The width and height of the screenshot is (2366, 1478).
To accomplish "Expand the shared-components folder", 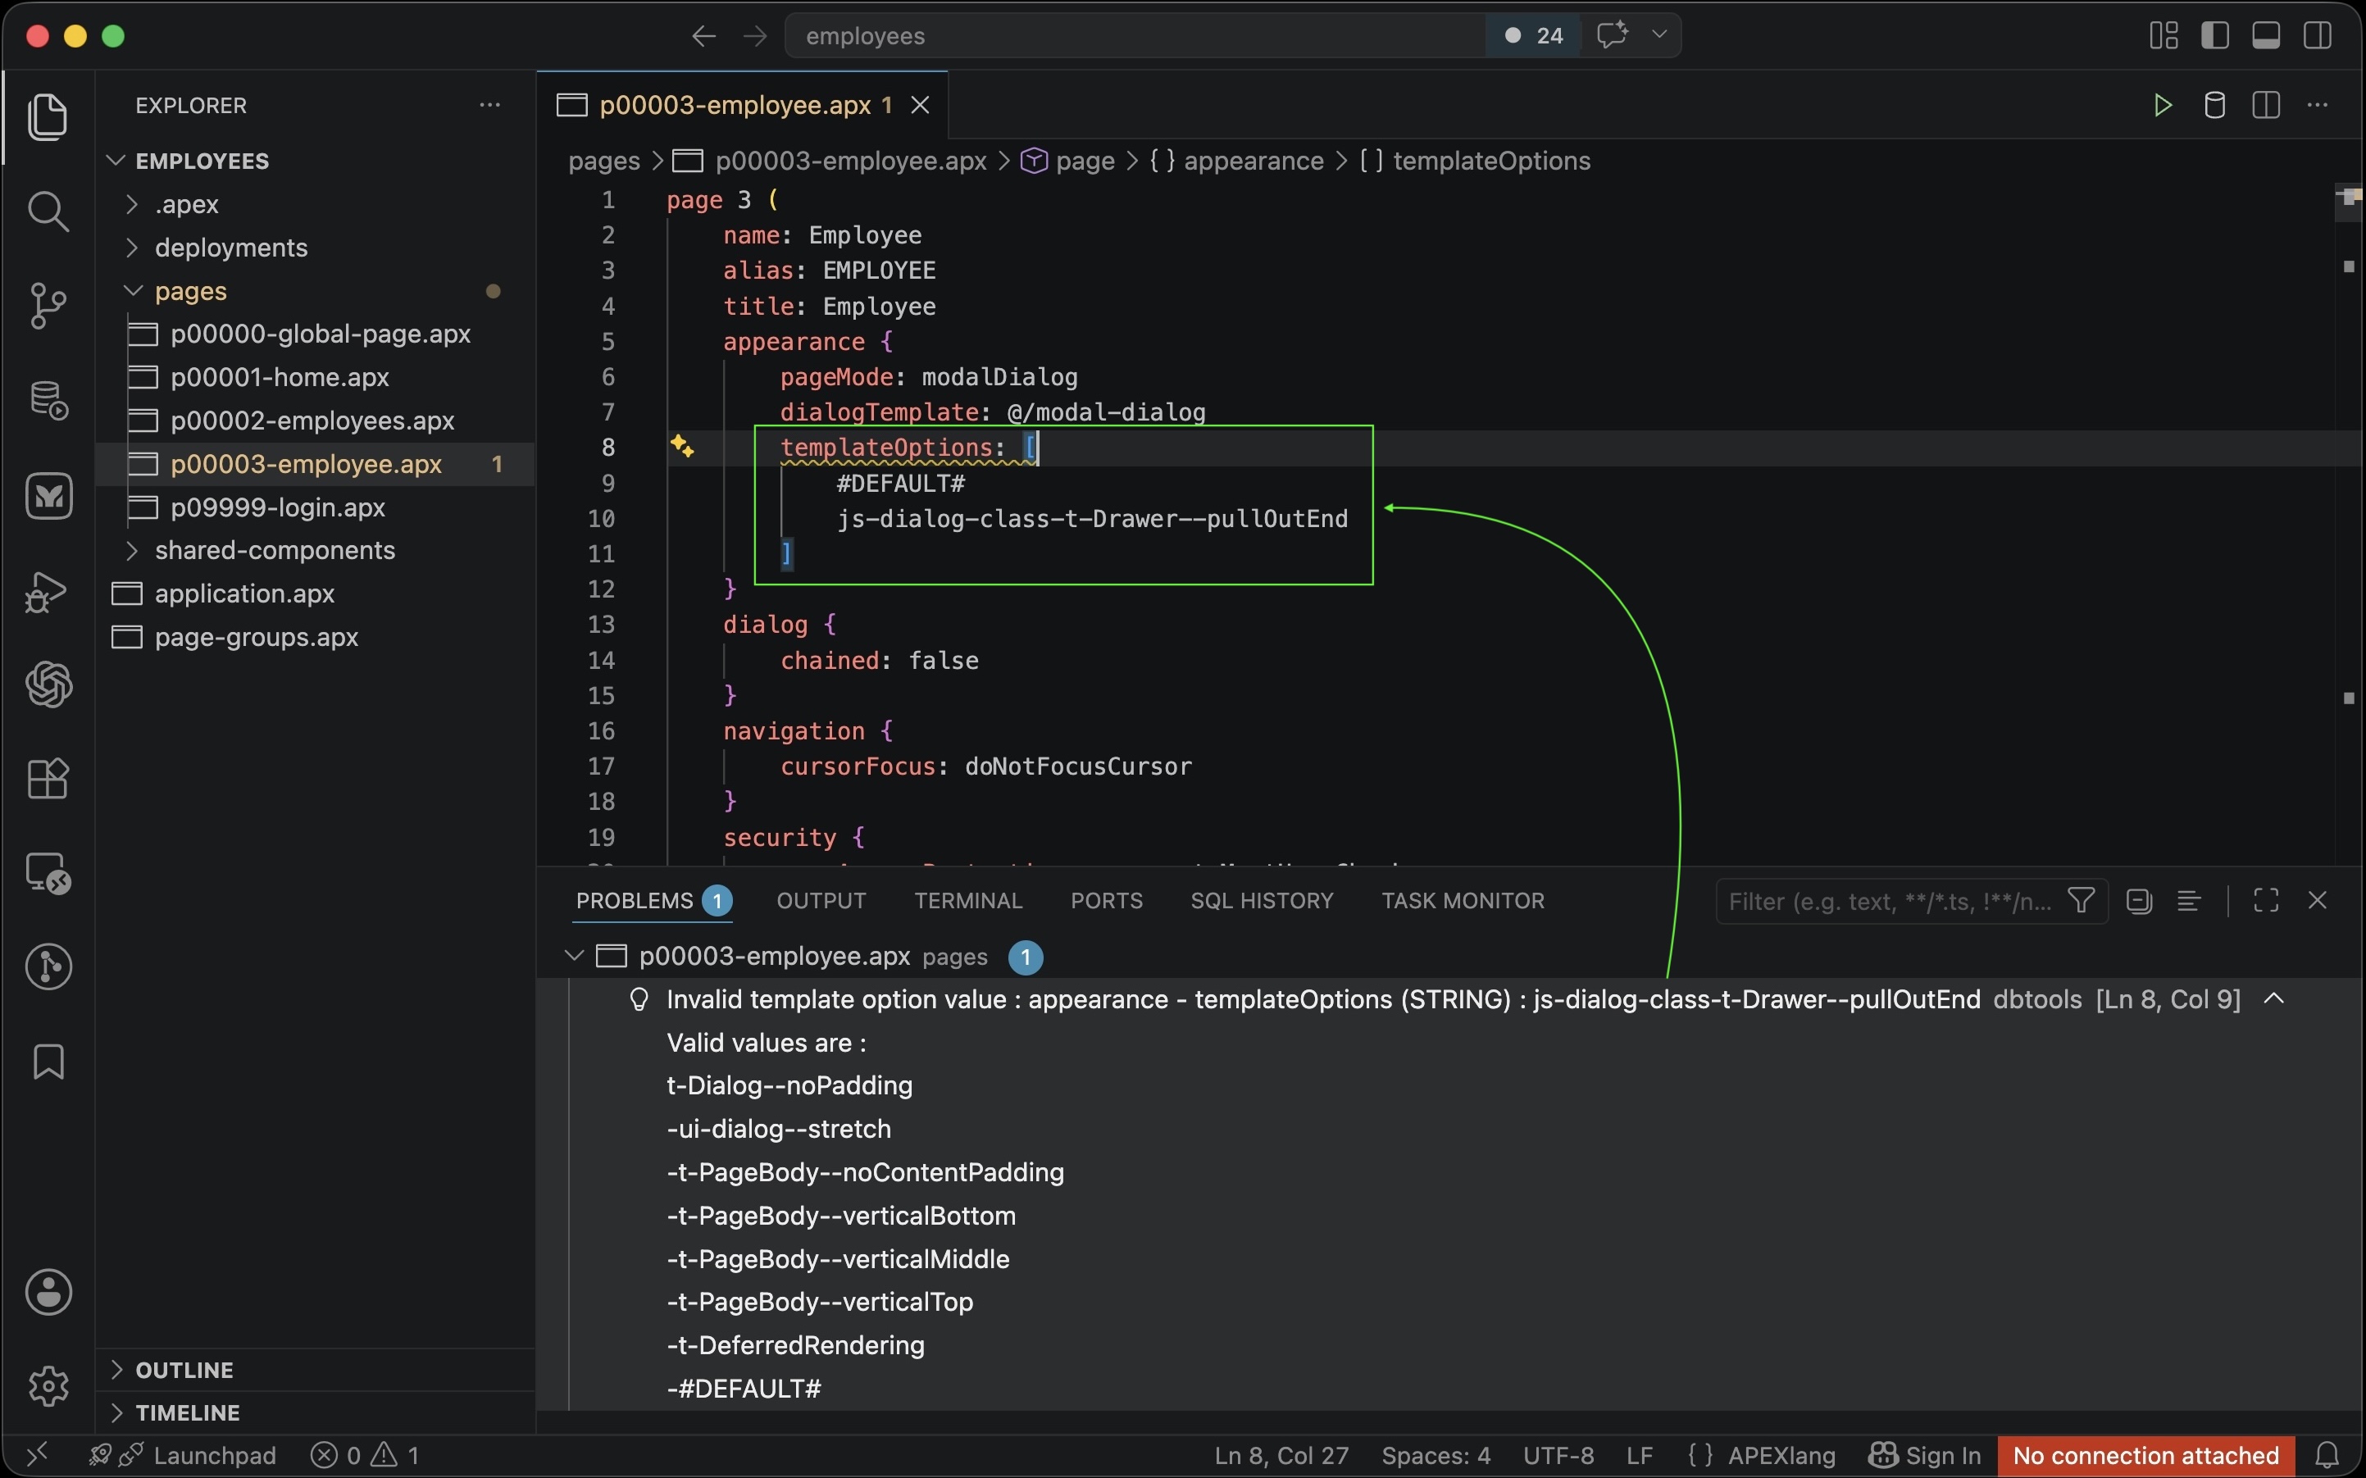I will pyautogui.click(x=132, y=550).
